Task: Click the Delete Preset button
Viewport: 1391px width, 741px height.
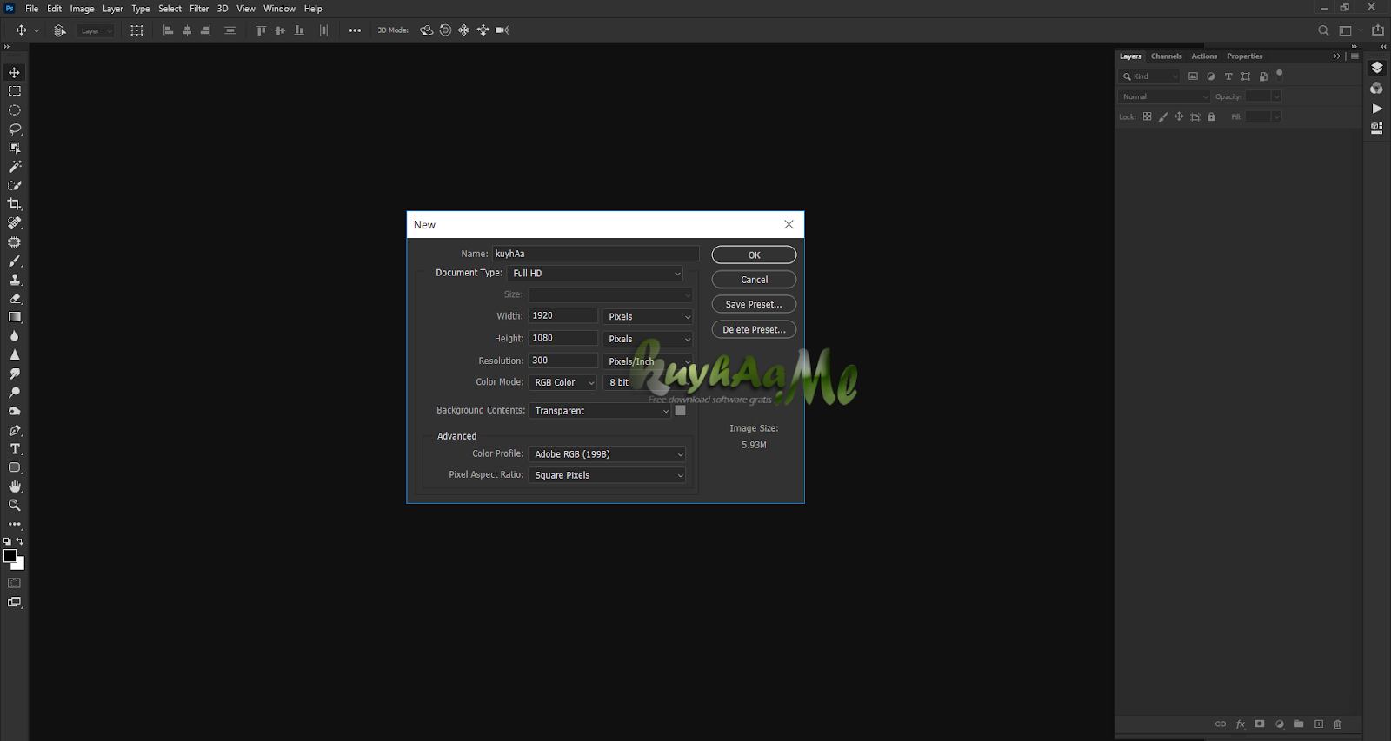Action: coord(754,329)
